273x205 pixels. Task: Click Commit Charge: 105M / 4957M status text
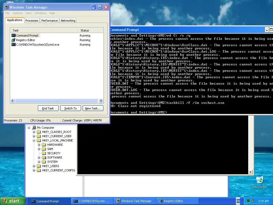(82, 120)
